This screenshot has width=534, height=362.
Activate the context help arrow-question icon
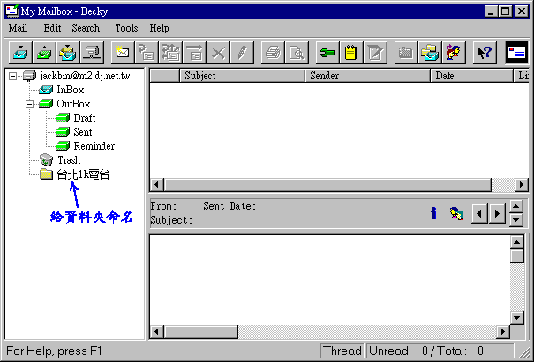[485, 52]
